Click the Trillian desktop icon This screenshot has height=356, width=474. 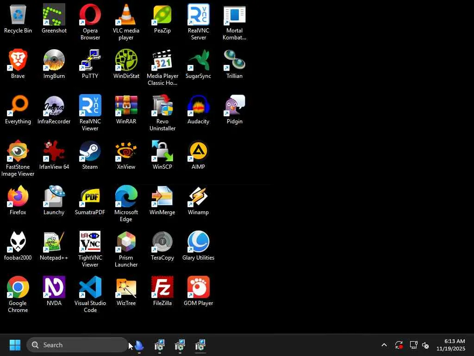(x=234, y=64)
